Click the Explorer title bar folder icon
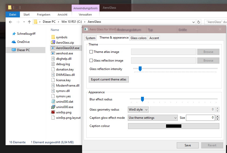This screenshot has height=153, width=227. 10,7
